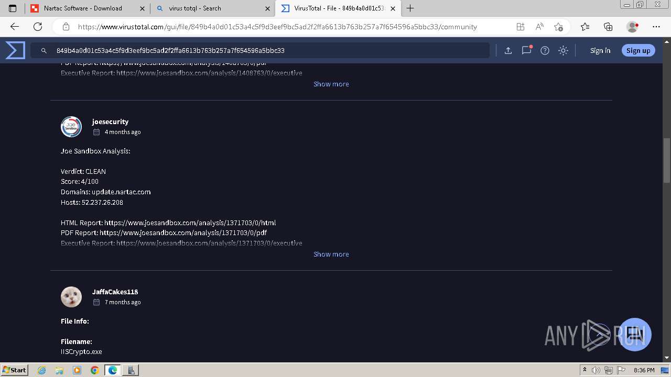671x377 pixels.
Task: Launch Internet Explorer from taskbar
Action: tap(42, 370)
